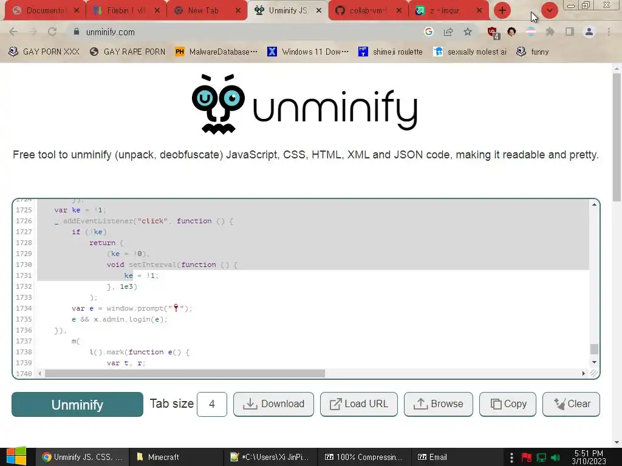Go forward to the next page
This screenshot has width=622, height=466.
[33, 32]
